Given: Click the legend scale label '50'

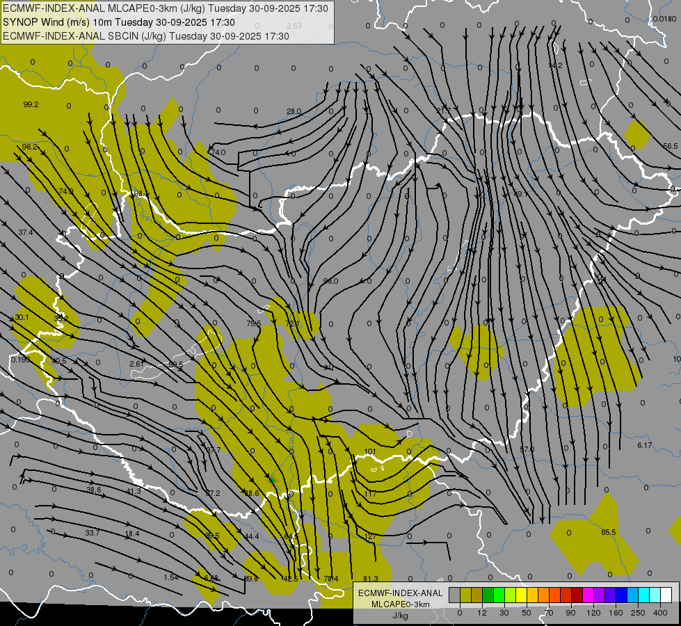Looking at the screenshot, I should (x=527, y=613).
